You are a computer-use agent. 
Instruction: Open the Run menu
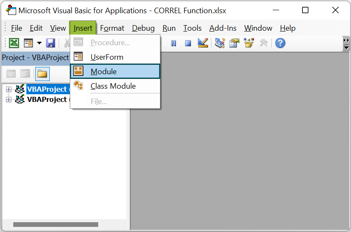coord(169,28)
